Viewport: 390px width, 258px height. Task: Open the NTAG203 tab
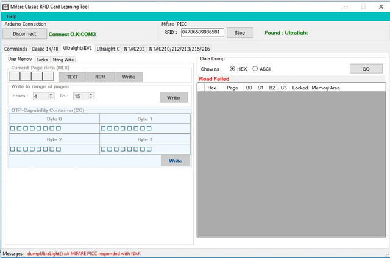click(134, 49)
